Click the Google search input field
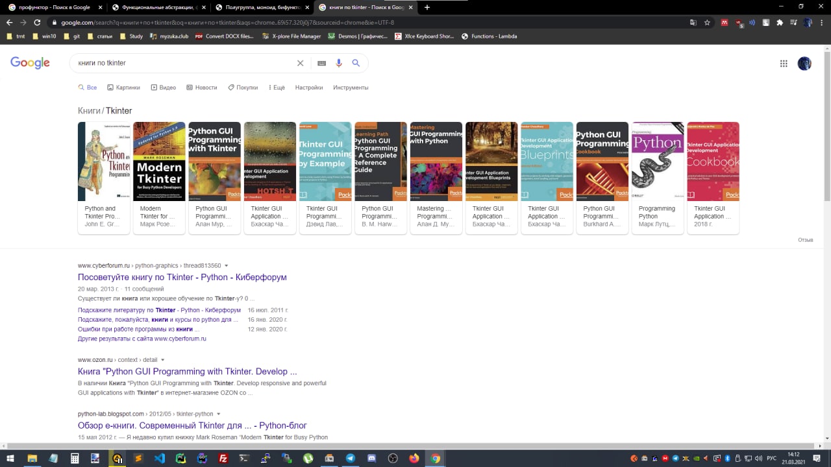 (x=185, y=63)
